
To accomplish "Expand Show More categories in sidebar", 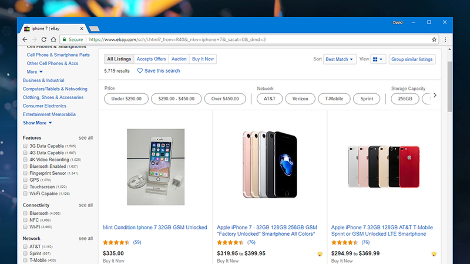I will [37, 123].
